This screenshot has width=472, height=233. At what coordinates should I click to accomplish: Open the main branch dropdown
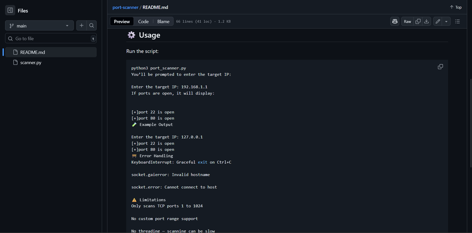click(x=39, y=26)
